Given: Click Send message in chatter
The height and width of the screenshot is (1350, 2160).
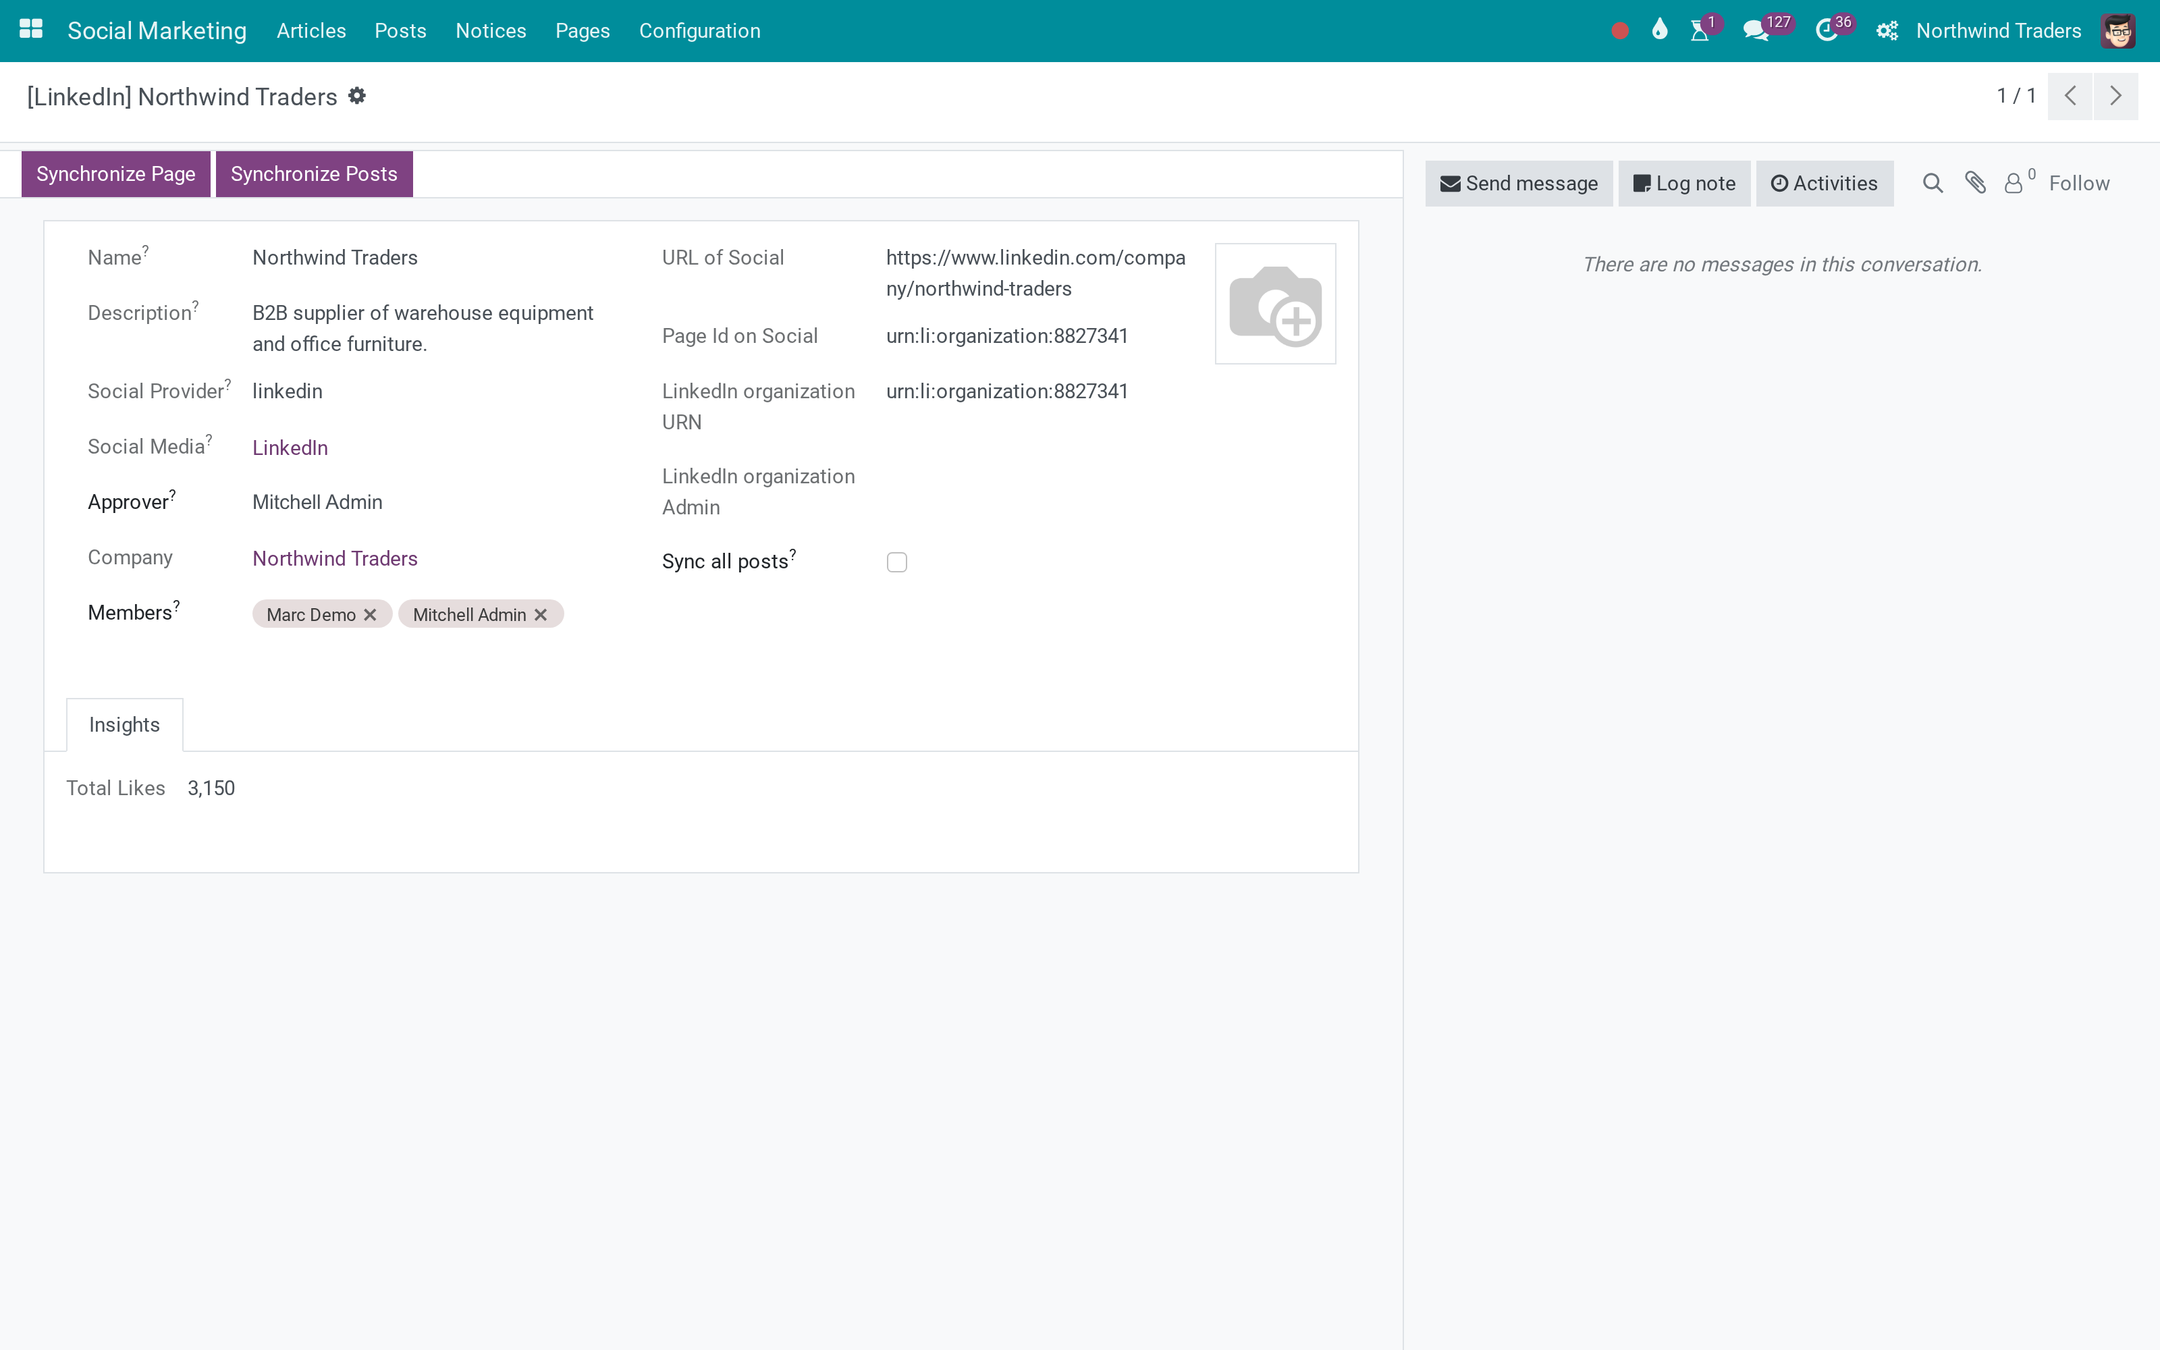Looking at the screenshot, I should click(x=1519, y=183).
